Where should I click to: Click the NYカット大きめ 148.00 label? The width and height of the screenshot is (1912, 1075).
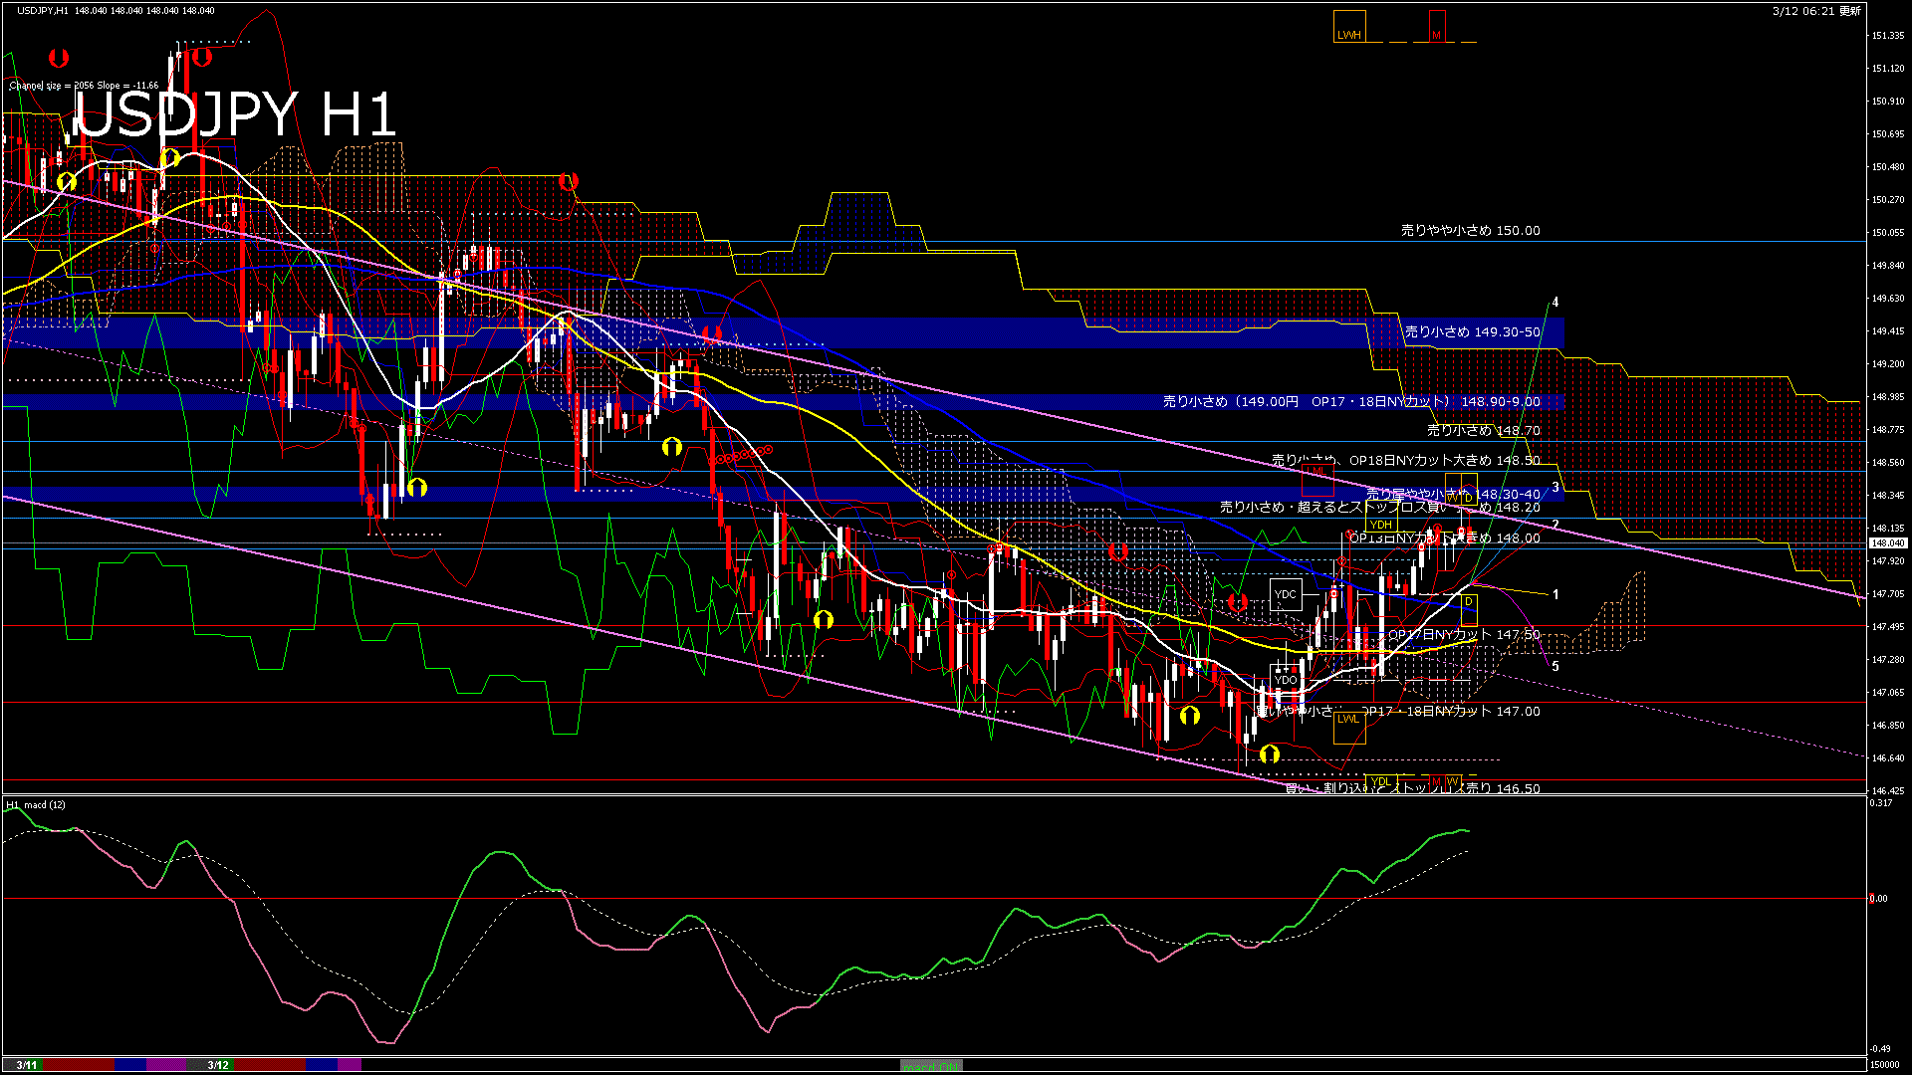[x=1444, y=537]
